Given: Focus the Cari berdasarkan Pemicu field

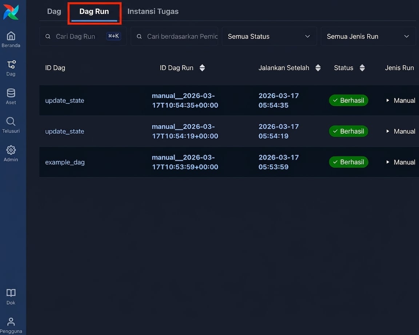Looking at the screenshot, I should coord(174,36).
